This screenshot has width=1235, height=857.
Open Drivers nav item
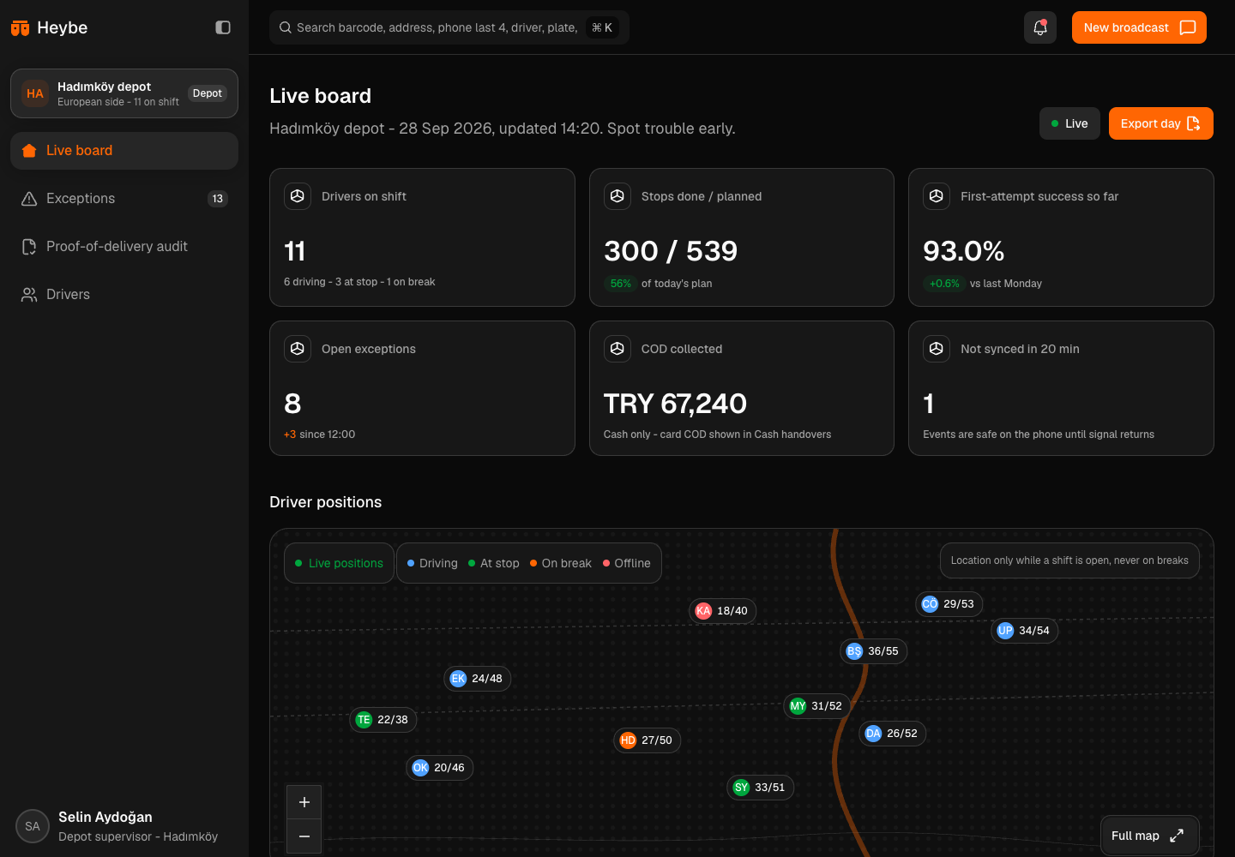124,295
